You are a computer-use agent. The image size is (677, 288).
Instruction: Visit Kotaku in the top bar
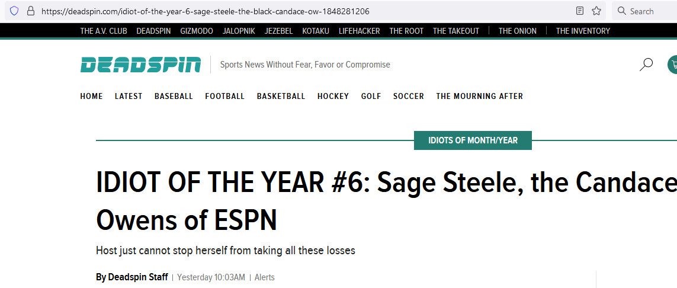point(316,31)
